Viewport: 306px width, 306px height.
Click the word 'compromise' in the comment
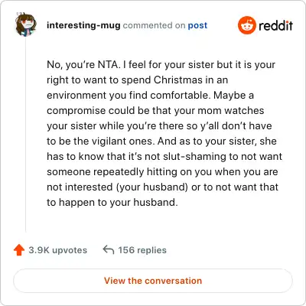[x=76, y=111]
